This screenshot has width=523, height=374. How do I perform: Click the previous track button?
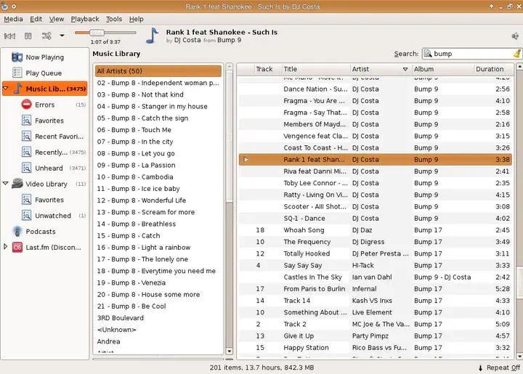[9, 36]
